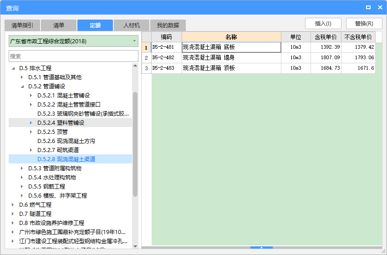Maximize the 查询 dialog window

[x=368, y=7]
